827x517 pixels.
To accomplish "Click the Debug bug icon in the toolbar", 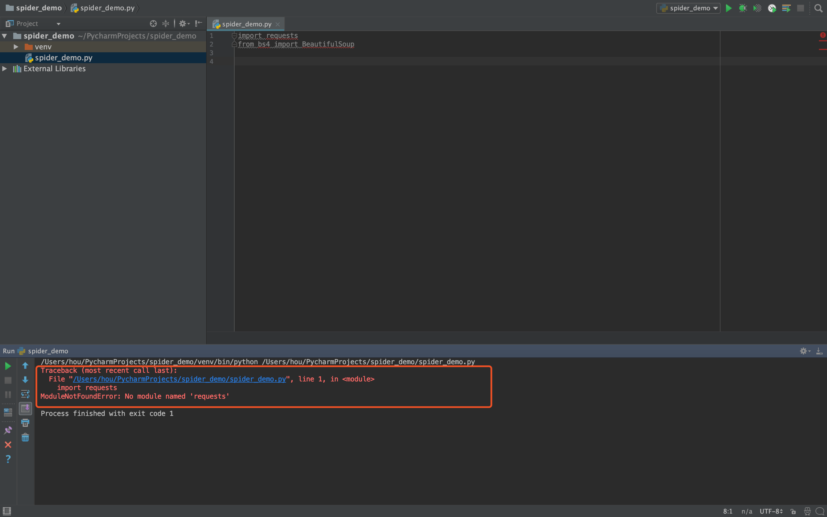I will tap(743, 8).
